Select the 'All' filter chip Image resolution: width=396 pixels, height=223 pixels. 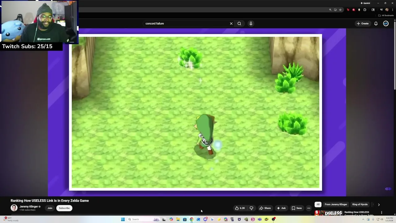pos(318,204)
